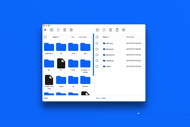190x127 pixels.
Task: Open the home folder
Action: coord(73,63)
